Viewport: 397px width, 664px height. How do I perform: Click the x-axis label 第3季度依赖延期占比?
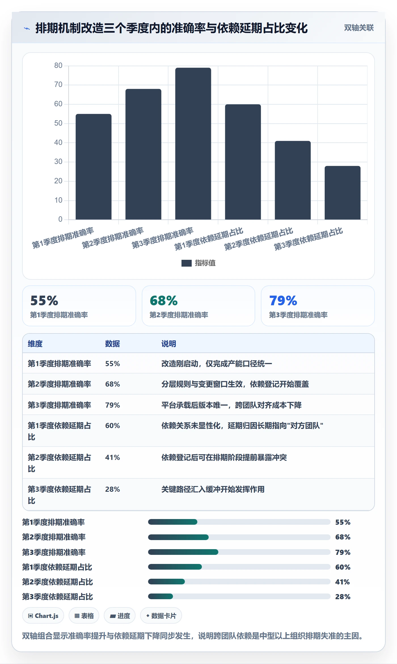pos(309,239)
